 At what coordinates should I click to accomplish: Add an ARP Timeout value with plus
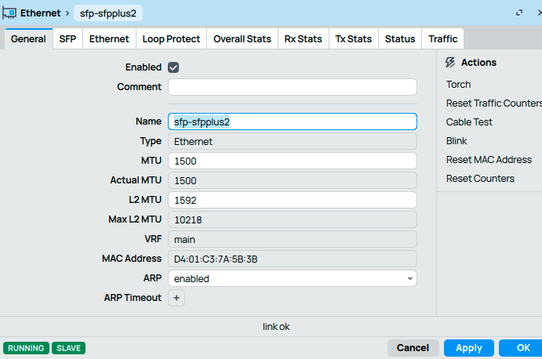176,298
